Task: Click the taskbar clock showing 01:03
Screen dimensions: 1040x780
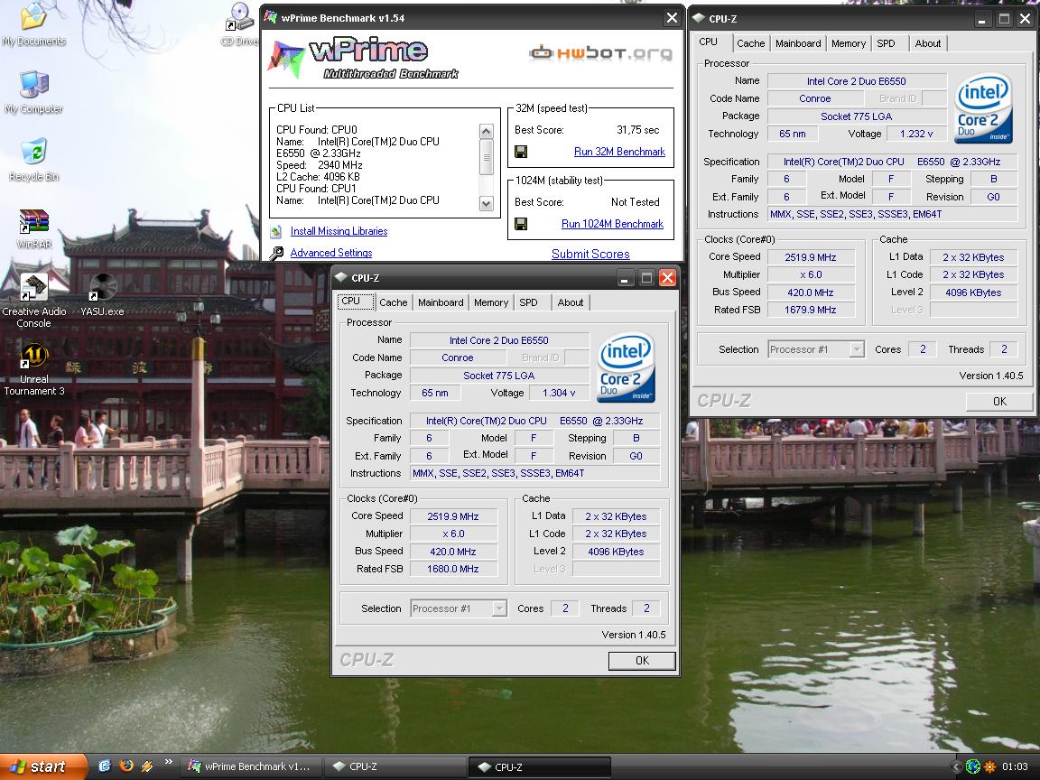Action: click(1015, 766)
